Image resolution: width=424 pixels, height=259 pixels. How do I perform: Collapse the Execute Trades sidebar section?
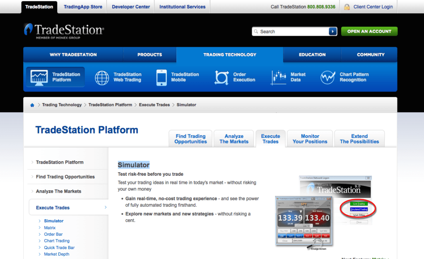click(x=69, y=208)
